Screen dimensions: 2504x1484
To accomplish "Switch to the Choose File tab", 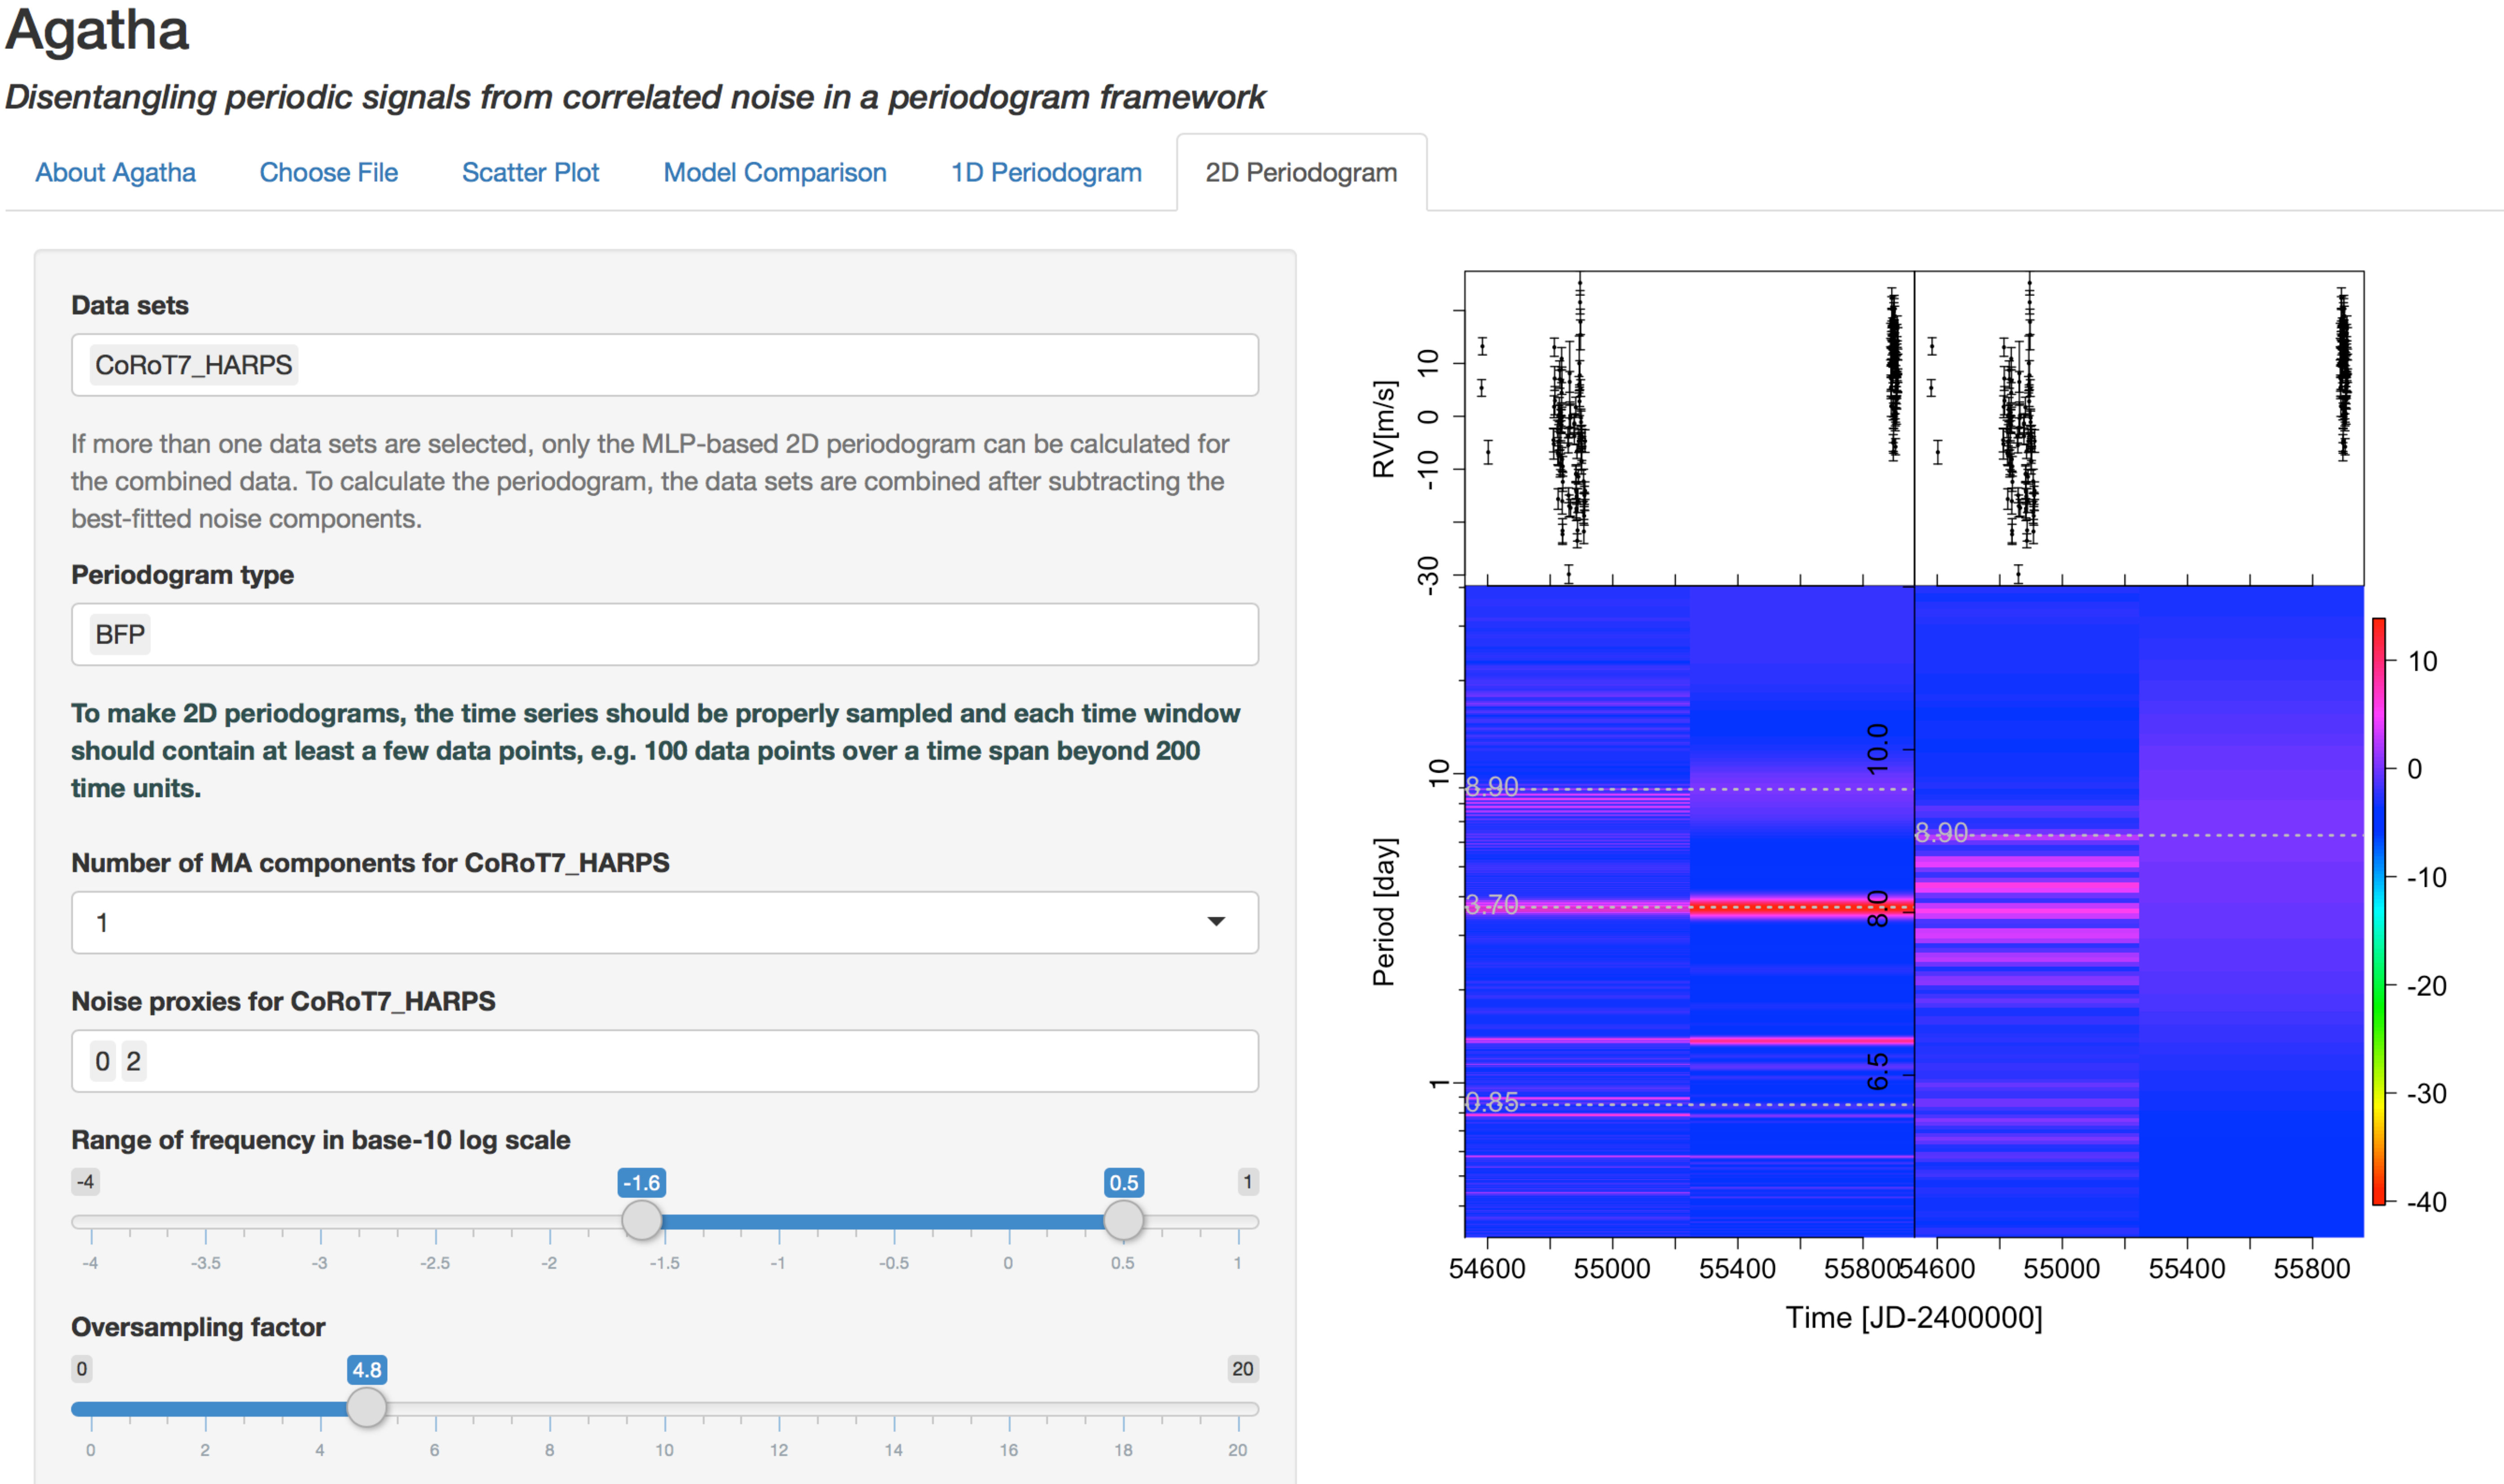I will (328, 172).
